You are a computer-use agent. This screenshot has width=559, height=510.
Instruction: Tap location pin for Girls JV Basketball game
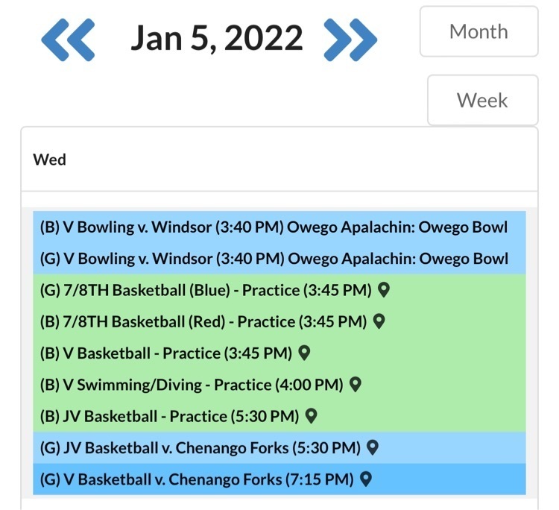click(373, 447)
